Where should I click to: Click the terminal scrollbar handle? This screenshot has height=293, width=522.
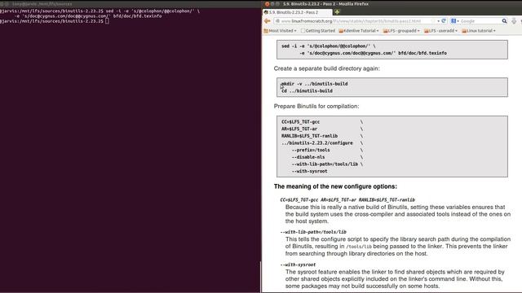[x=260, y=277]
